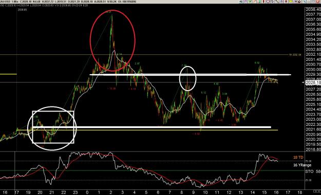The width and height of the screenshot is (321, 195).
Task: Select the orange pencil toolbar icon
Action: pos(254,2)
